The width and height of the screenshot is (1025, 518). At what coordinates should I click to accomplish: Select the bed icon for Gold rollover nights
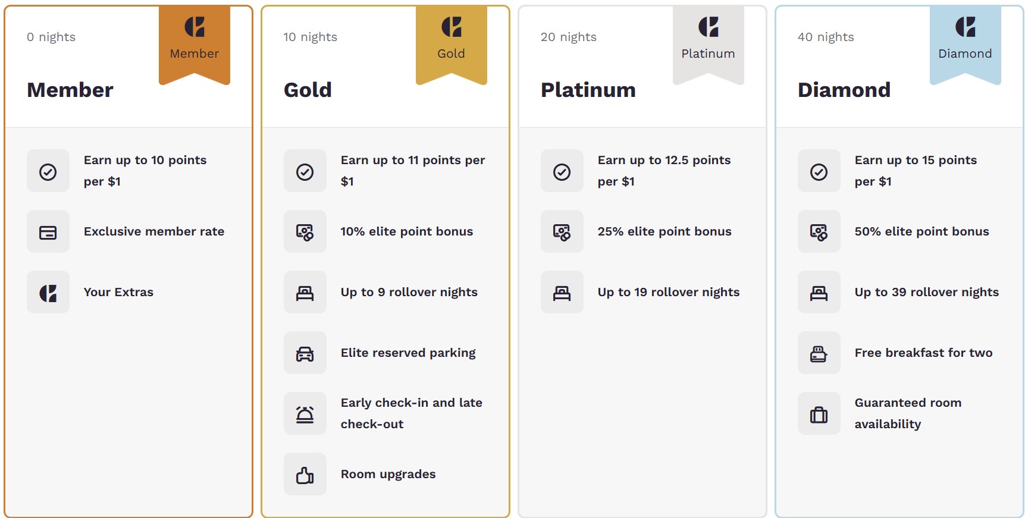point(305,292)
